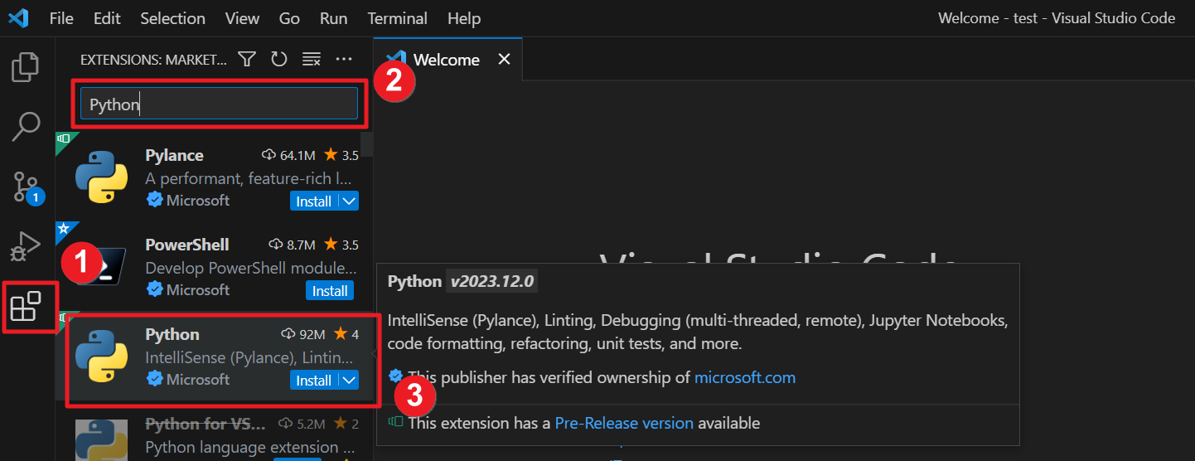Expand Python install options dropdown arrow

[x=349, y=380]
